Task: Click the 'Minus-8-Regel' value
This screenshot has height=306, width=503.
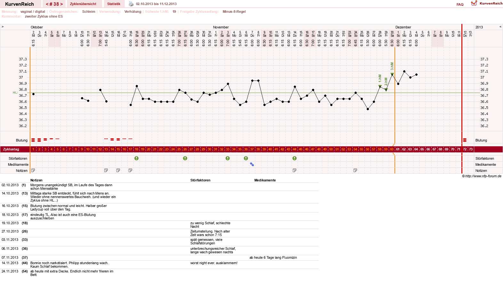Action: click(234, 11)
